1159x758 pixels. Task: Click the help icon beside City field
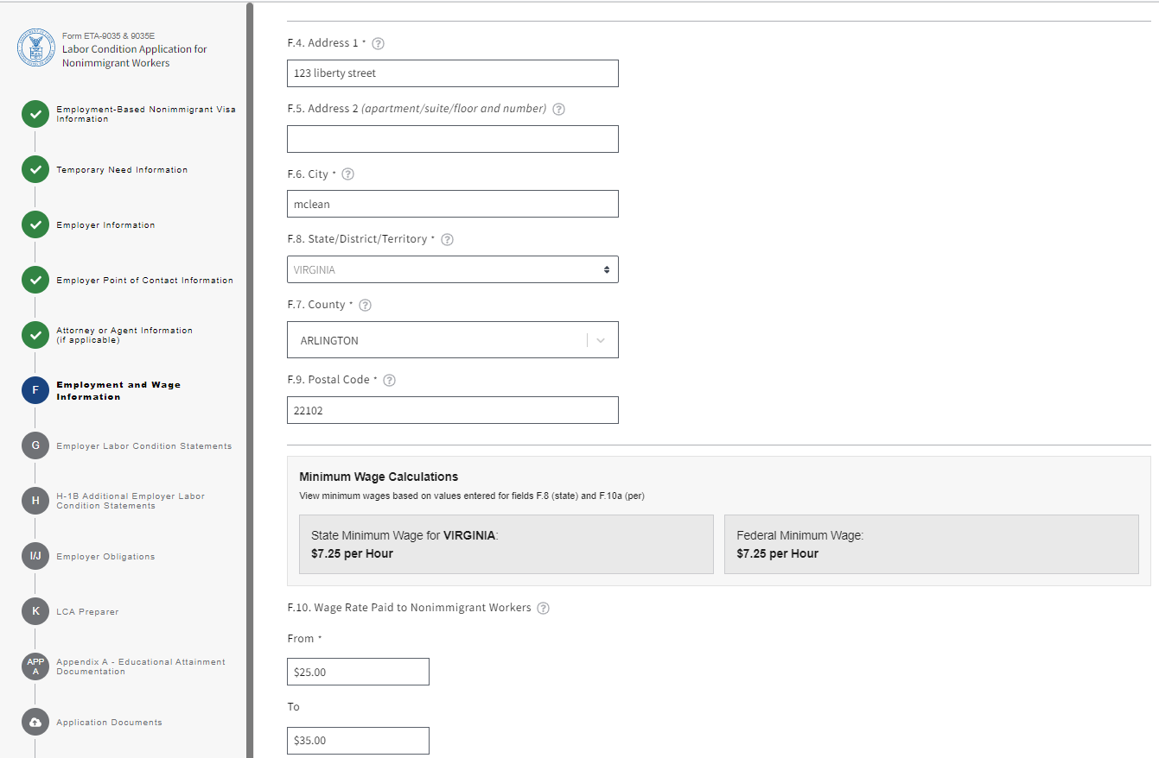(x=347, y=174)
